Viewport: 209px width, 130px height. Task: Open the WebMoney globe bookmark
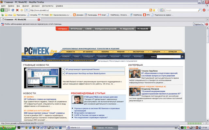[x=136, y=15]
